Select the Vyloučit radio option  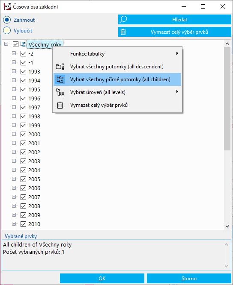(7, 30)
